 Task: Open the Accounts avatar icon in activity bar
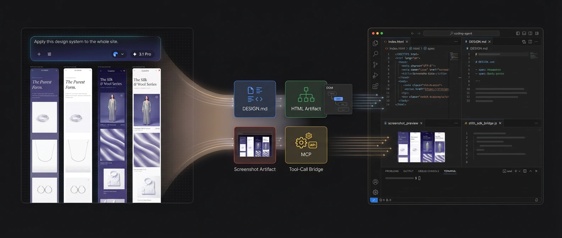click(x=375, y=182)
